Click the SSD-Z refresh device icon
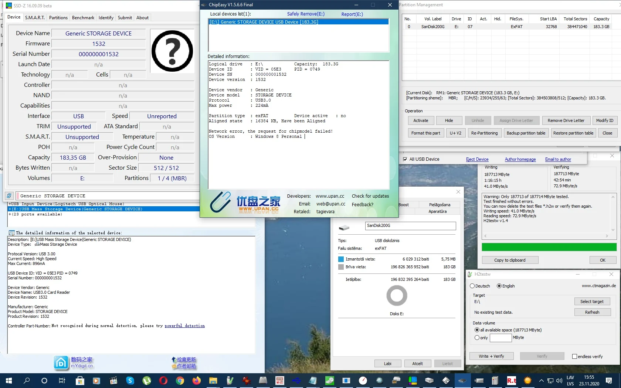621x388 pixels. click(x=9, y=195)
